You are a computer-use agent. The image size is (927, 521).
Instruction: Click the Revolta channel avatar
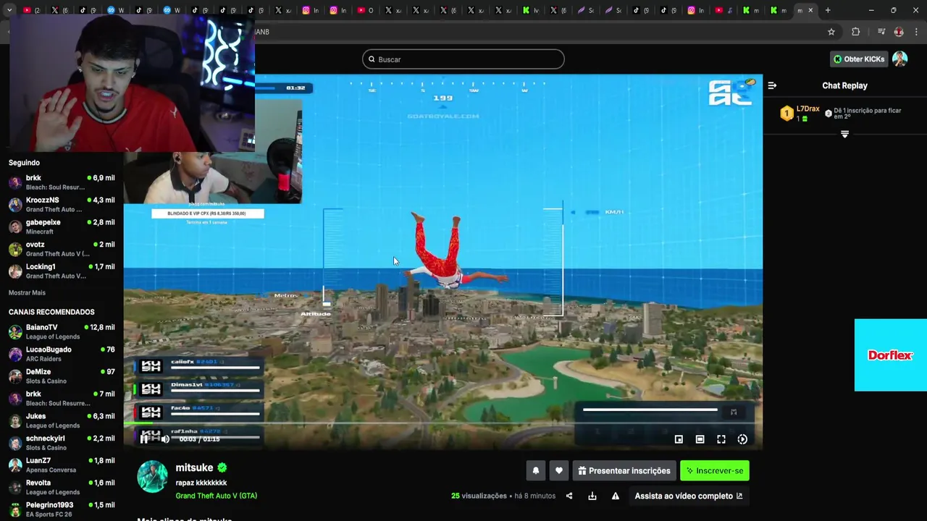[x=15, y=488]
